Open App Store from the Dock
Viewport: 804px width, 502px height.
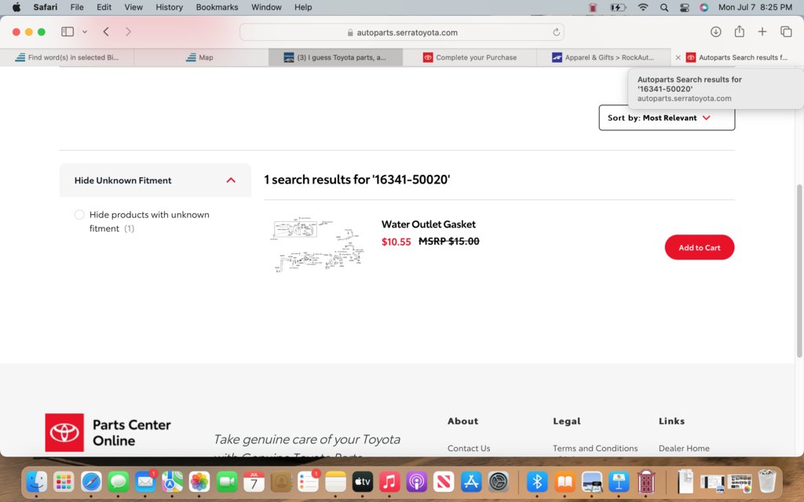point(471,482)
